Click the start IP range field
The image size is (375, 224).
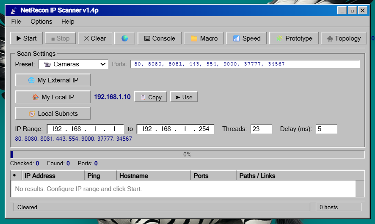click(85, 129)
